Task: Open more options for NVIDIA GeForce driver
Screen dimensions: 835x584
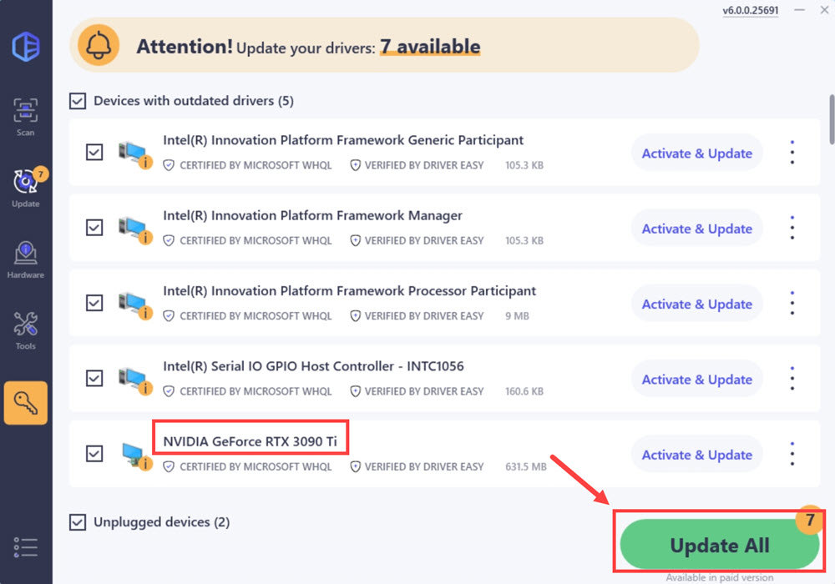Action: (792, 454)
